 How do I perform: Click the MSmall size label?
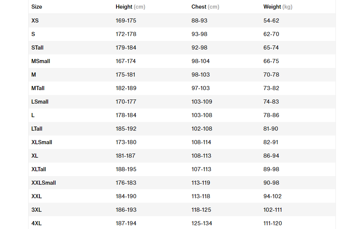pyautogui.click(x=41, y=61)
